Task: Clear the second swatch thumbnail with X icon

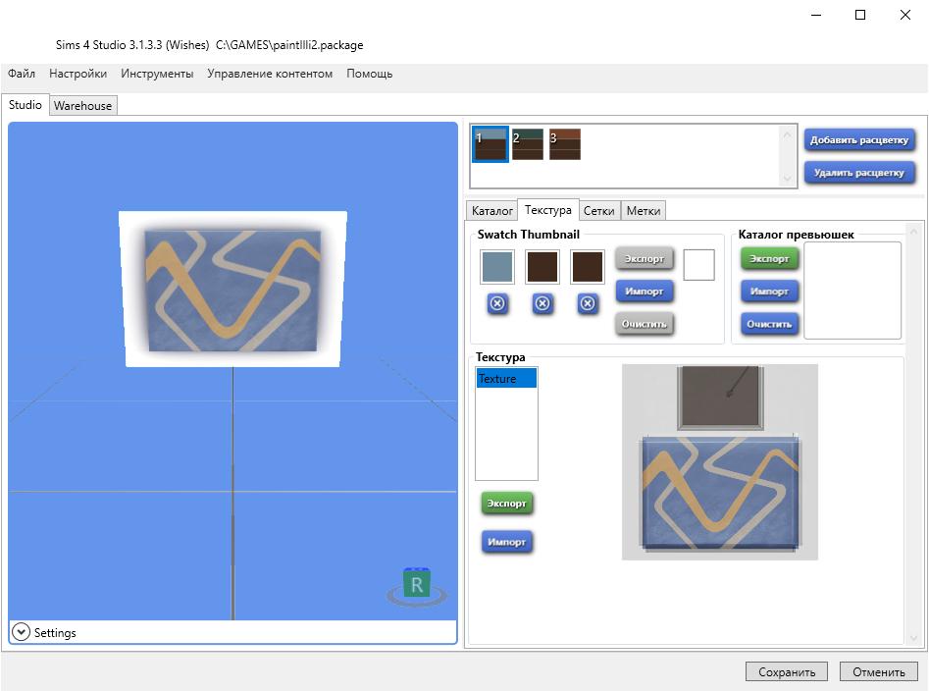Action: click(x=542, y=304)
